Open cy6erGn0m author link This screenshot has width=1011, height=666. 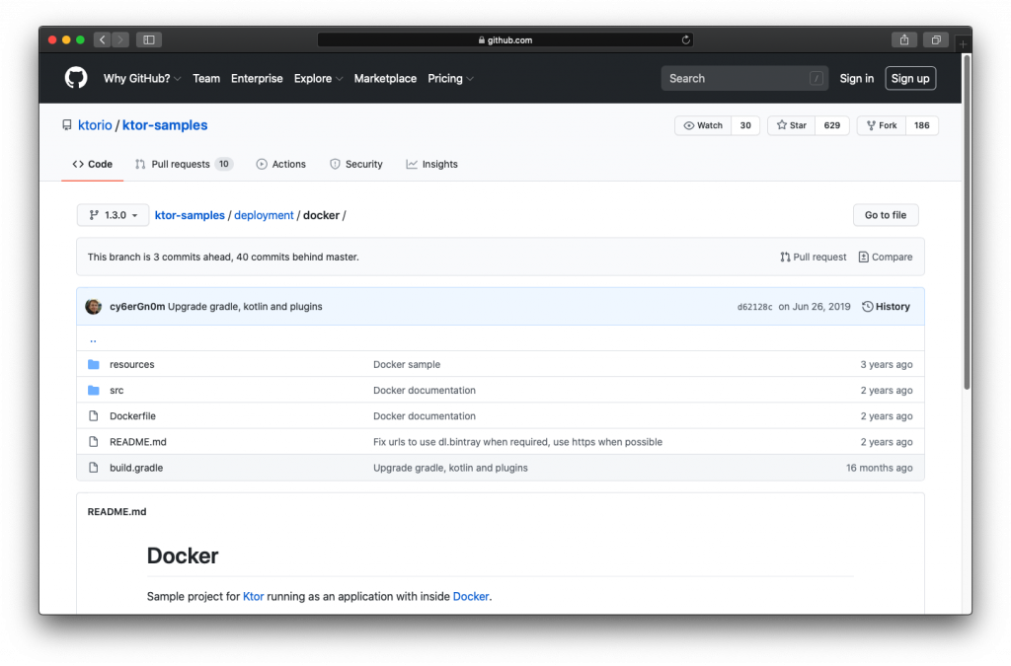pyautogui.click(x=137, y=307)
